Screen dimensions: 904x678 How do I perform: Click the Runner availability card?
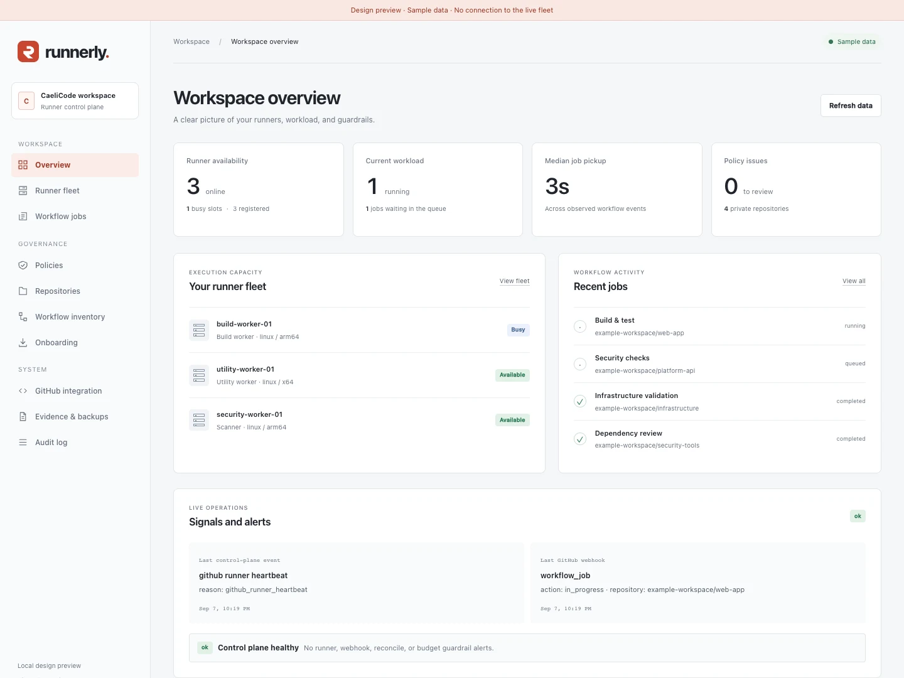[x=259, y=190]
